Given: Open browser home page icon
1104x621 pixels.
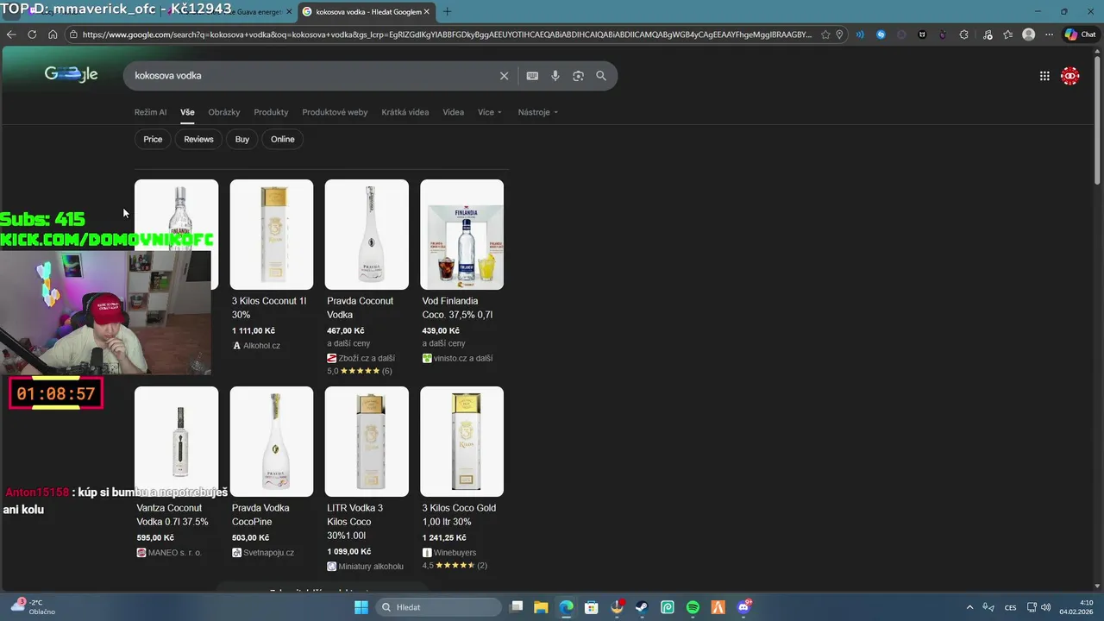Looking at the screenshot, I should [x=53, y=34].
